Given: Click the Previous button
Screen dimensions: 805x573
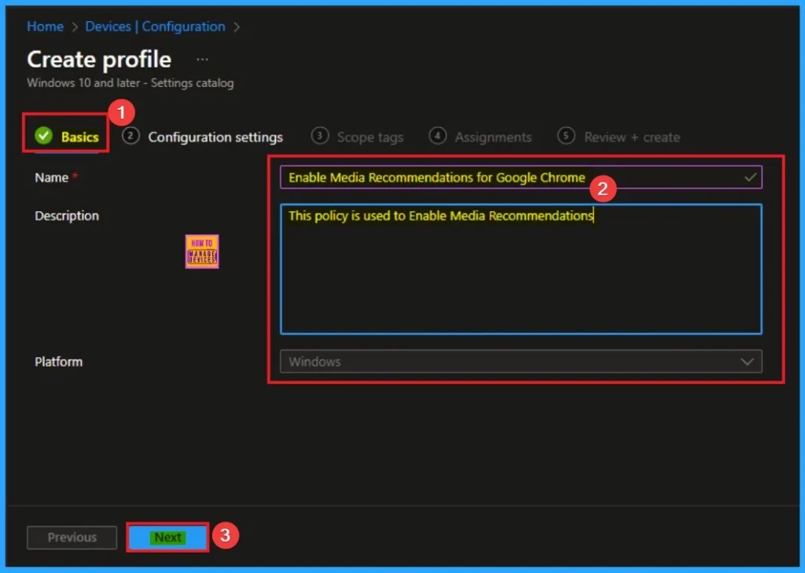Looking at the screenshot, I should coord(71,538).
